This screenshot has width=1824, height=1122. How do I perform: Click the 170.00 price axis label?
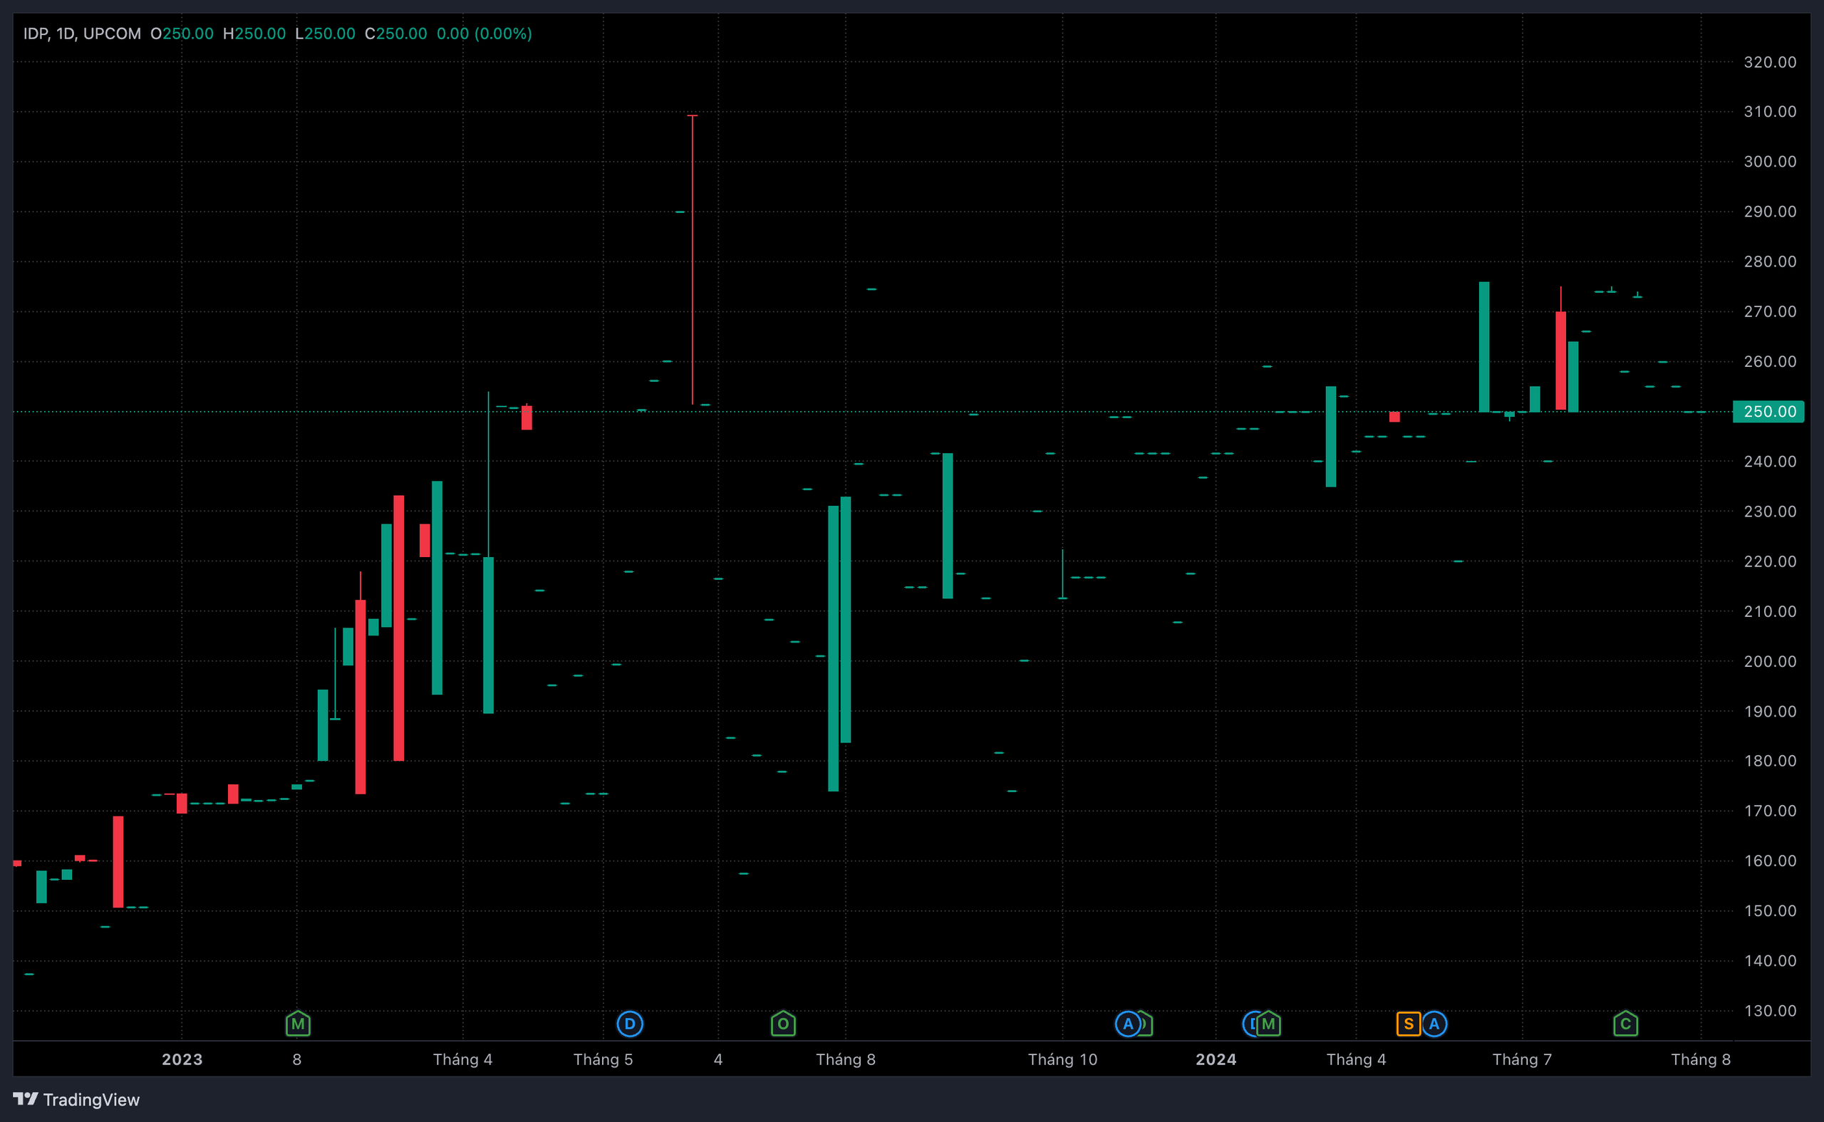point(1770,811)
